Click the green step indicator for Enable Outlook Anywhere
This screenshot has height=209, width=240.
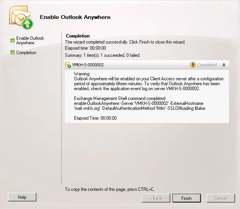tap(13, 41)
